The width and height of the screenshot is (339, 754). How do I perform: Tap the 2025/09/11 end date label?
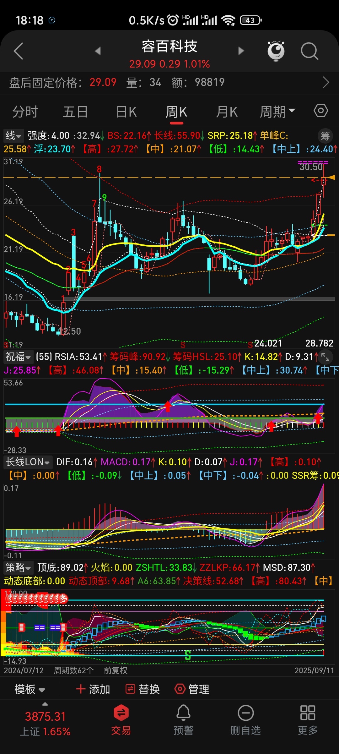coord(315,670)
